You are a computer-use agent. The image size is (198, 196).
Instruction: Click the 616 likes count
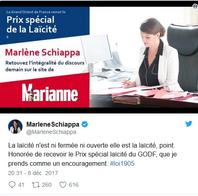coord(74,185)
